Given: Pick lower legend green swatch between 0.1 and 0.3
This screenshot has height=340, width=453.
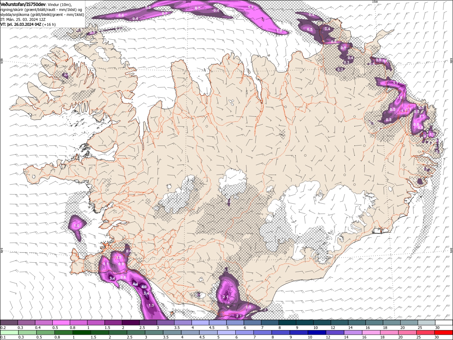Looking at the screenshot, I should pos(9,333).
